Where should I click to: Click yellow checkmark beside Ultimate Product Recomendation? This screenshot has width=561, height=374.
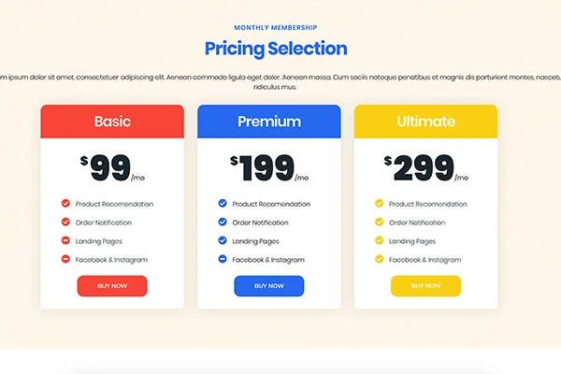[x=380, y=203]
